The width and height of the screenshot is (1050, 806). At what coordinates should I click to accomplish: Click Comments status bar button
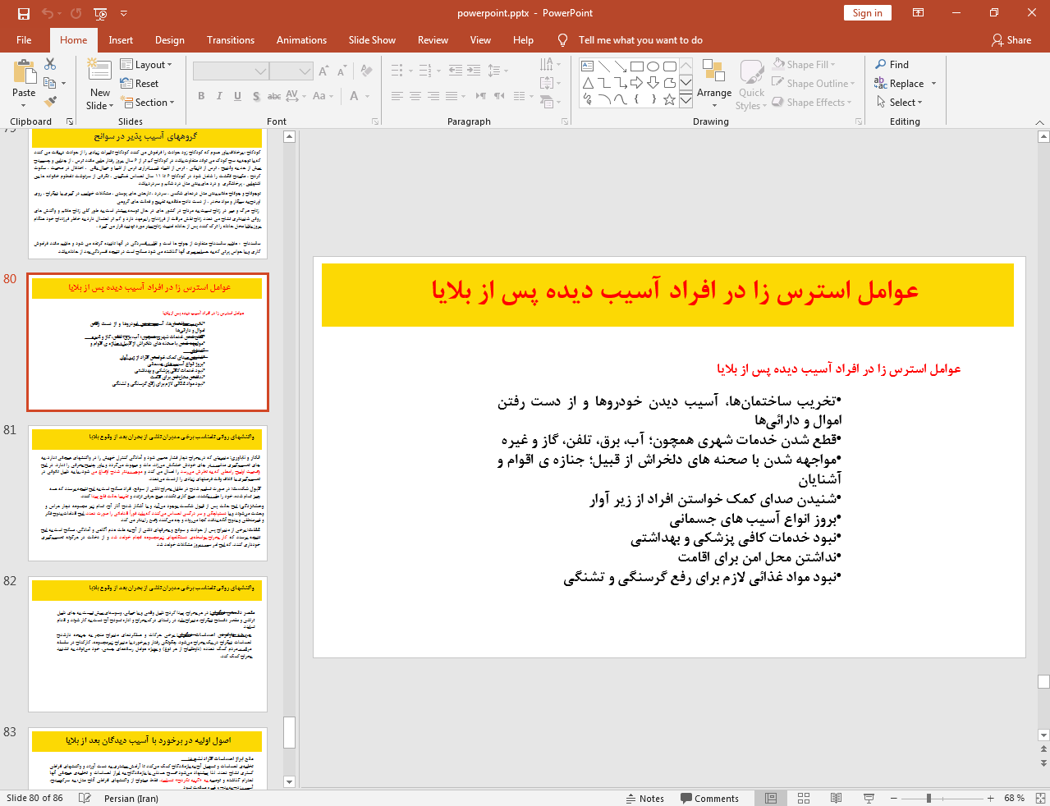710,799
